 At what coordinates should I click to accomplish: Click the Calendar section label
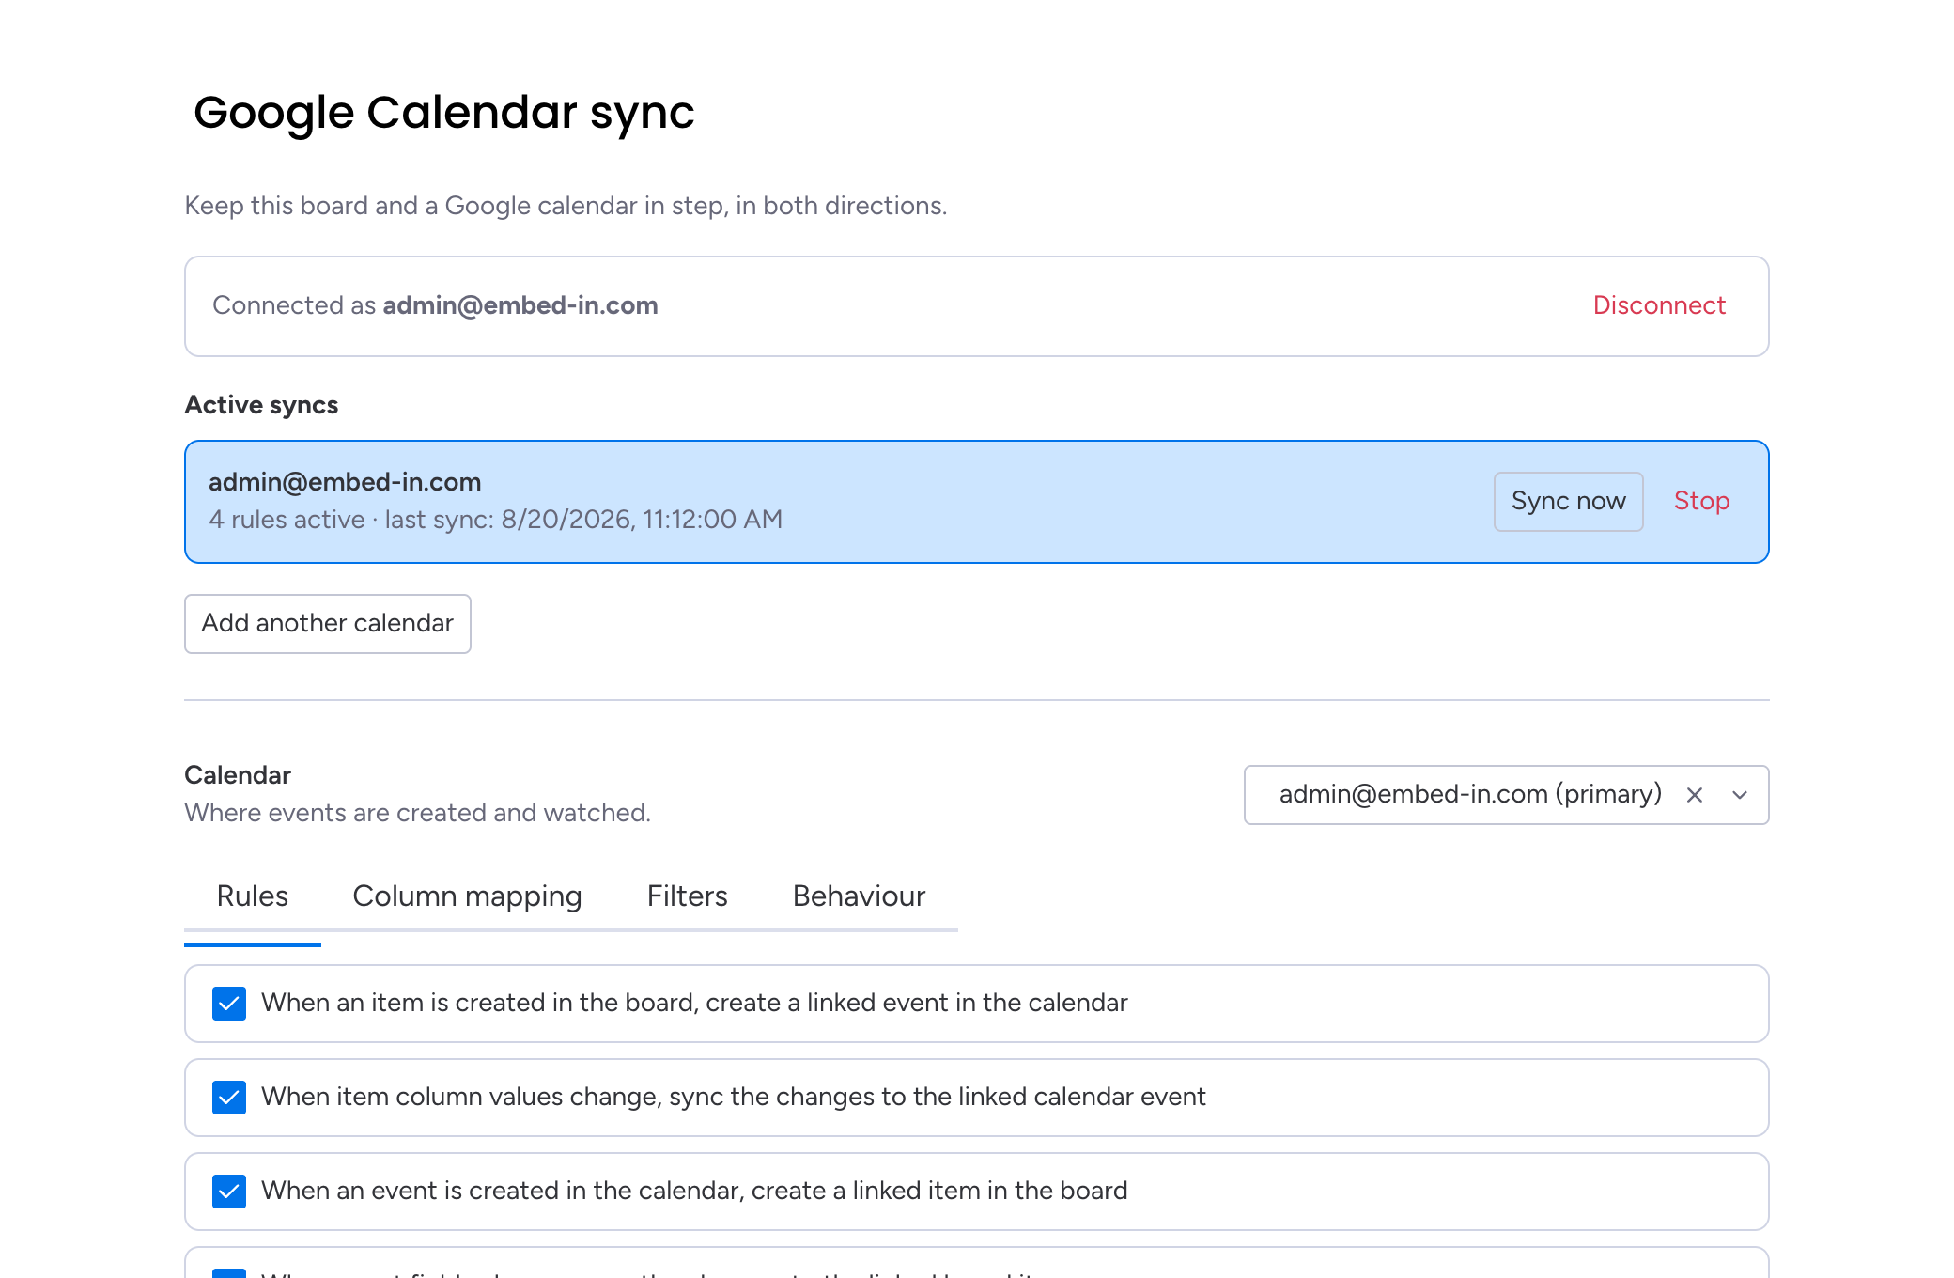click(x=238, y=775)
